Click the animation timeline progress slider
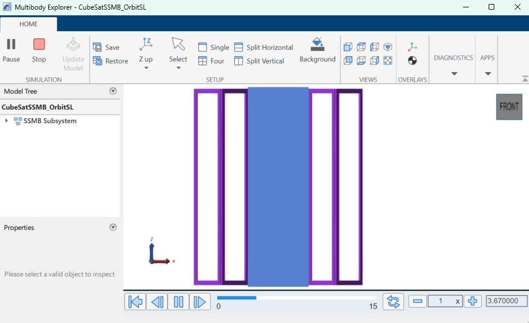529x323 pixels. (297, 297)
